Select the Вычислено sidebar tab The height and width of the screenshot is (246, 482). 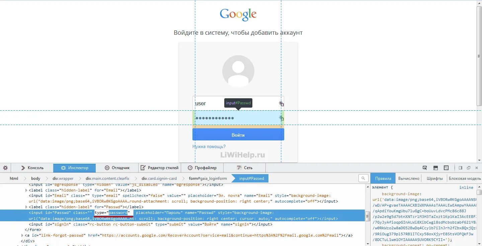(409, 178)
